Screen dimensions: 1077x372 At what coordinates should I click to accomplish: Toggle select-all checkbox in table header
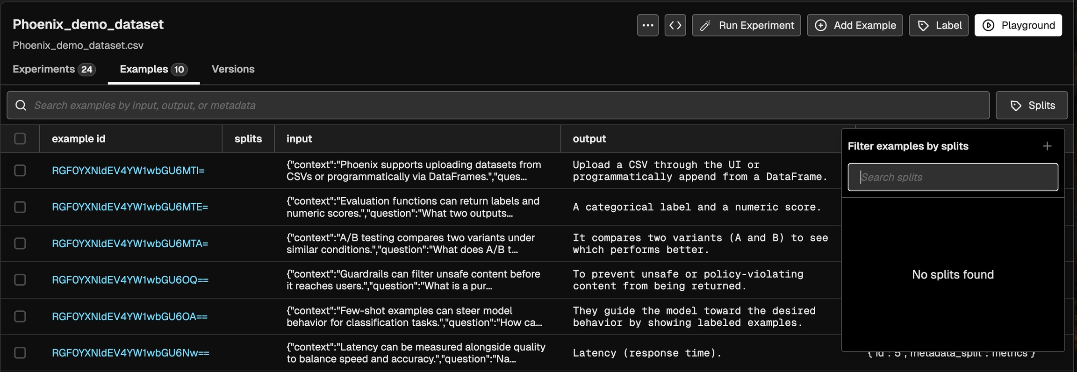(20, 139)
